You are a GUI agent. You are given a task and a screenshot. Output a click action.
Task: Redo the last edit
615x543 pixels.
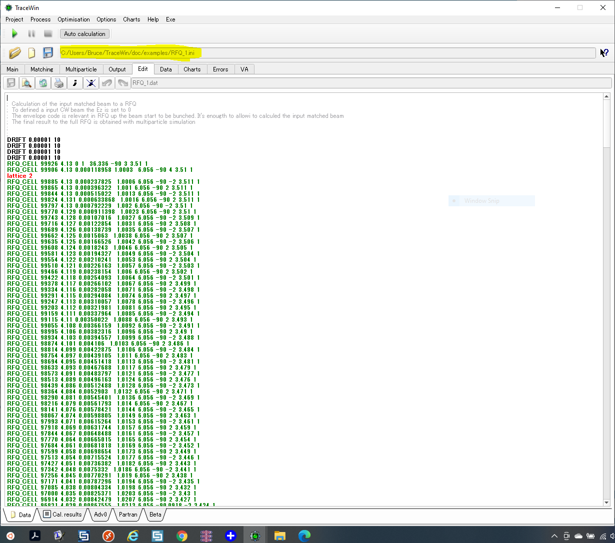[122, 83]
